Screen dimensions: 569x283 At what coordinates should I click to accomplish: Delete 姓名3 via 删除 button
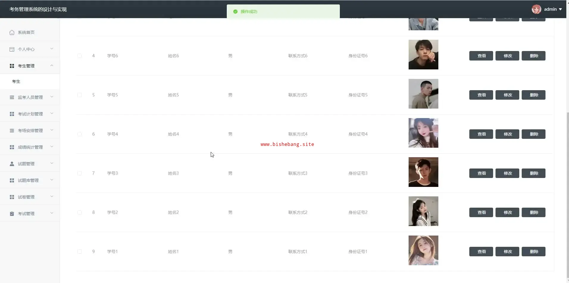[x=534, y=173]
